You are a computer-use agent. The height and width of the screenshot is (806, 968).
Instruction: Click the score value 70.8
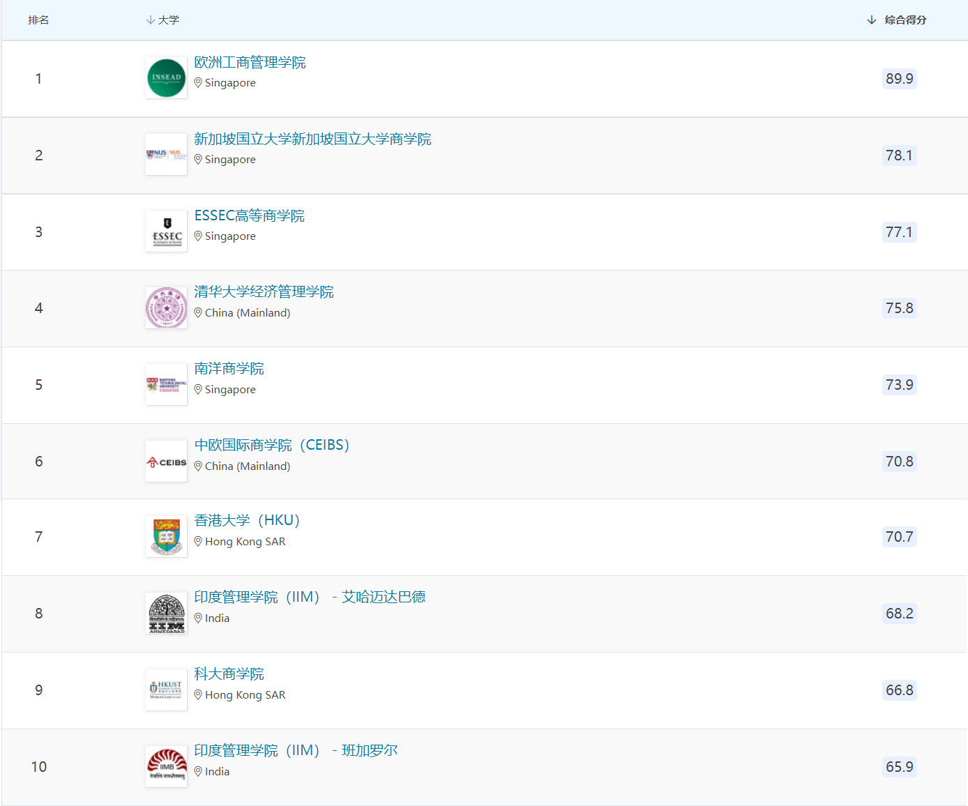pos(899,462)
